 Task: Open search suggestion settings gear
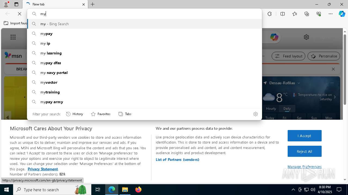pyautogui.click(x=255, y=114)
